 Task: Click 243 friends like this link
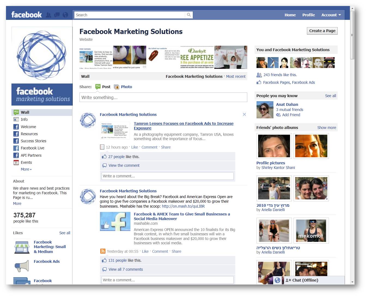pyautogui.click(x=280, y=75)
